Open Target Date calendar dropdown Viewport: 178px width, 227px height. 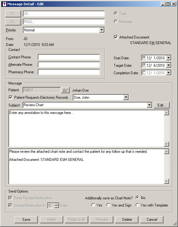click(169, 65)
